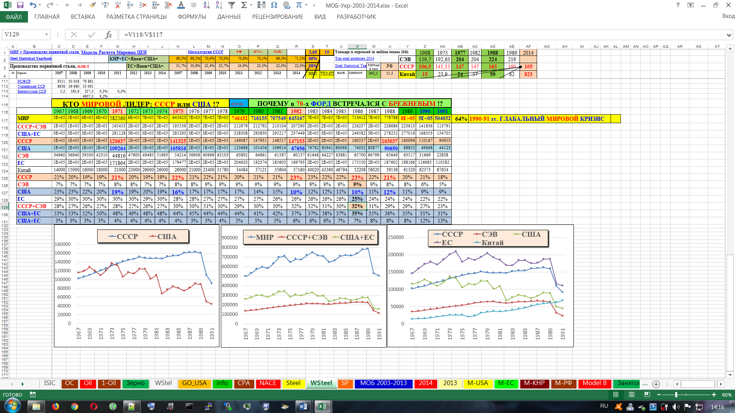Open the Customize Quick Access Toolbar dropdown
Image resolution: width=735 pixels, height=413 pixels.
tap(314, 5)
